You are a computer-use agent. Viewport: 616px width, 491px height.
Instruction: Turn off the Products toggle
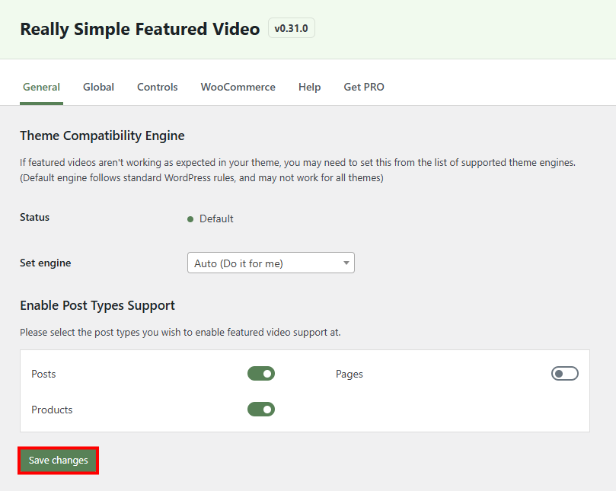(x=261, y=409)
